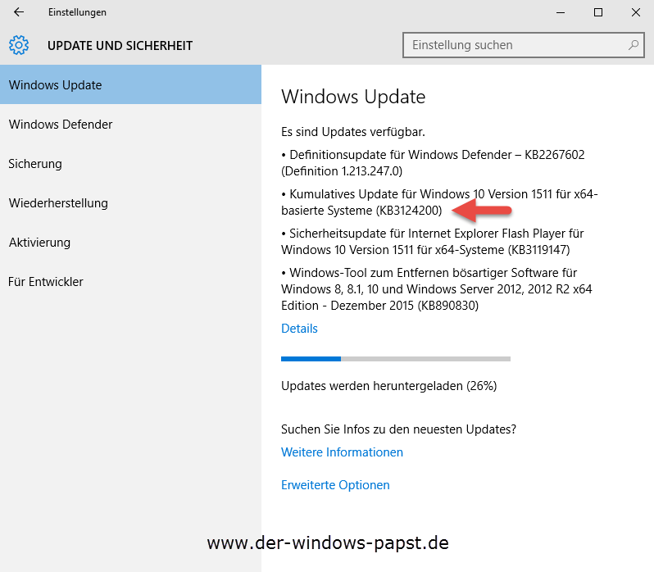Minimize the Einstellungen window
654x572 pixels.
click(560, 12)
